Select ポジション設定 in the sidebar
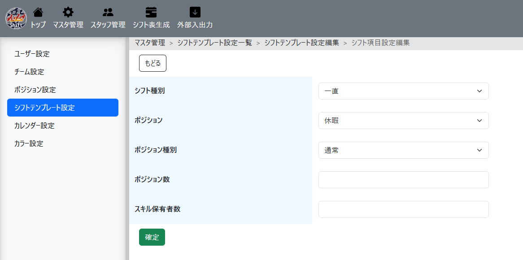The width and height of the screenshot is (523, 260). 63,90
